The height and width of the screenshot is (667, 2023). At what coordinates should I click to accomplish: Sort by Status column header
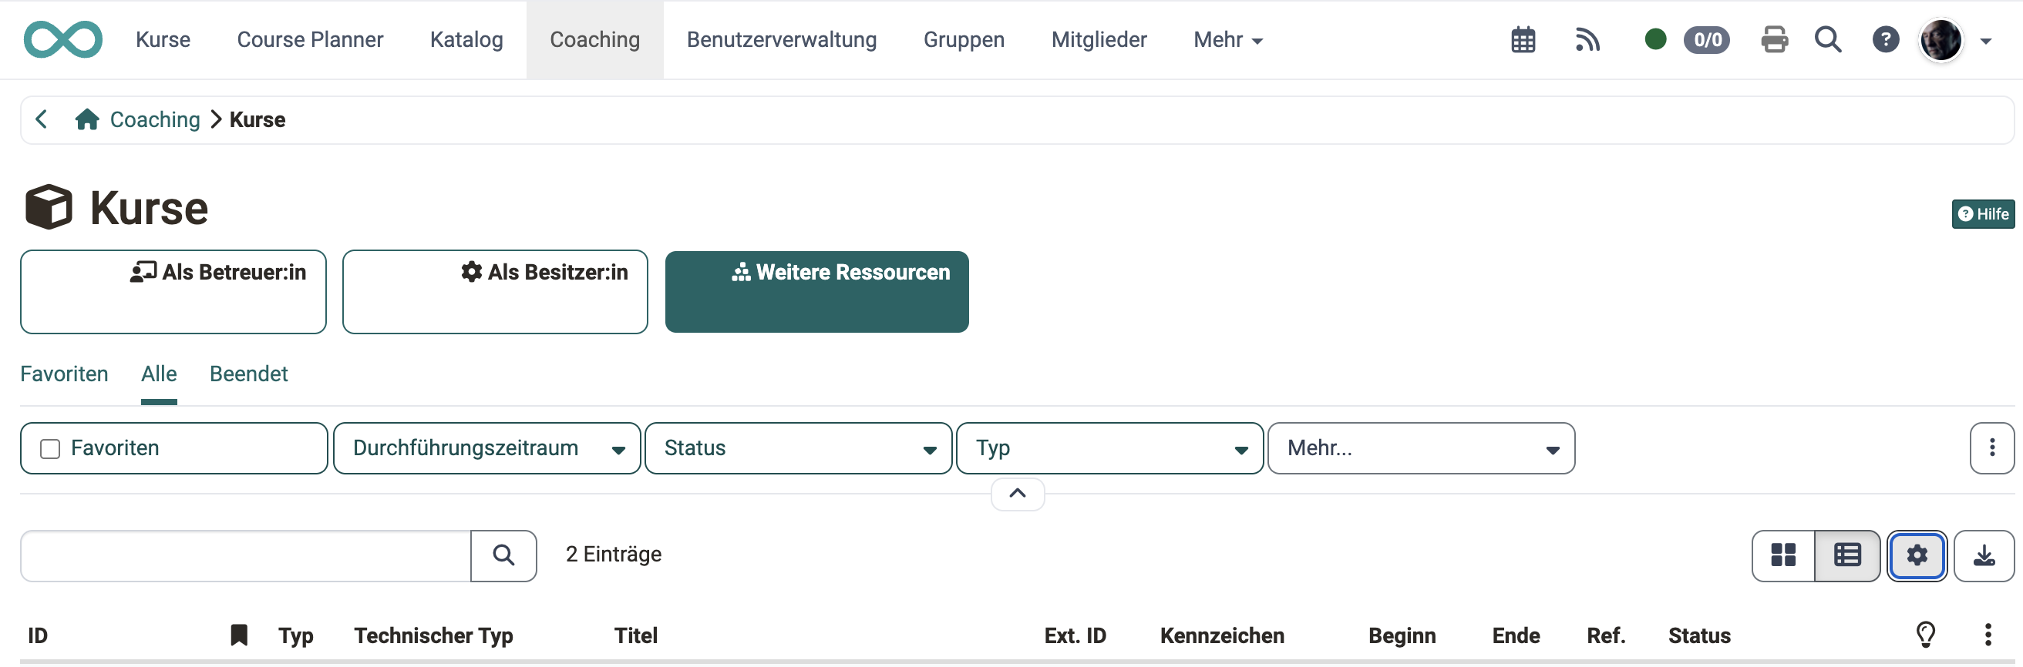click(1698, 635)
